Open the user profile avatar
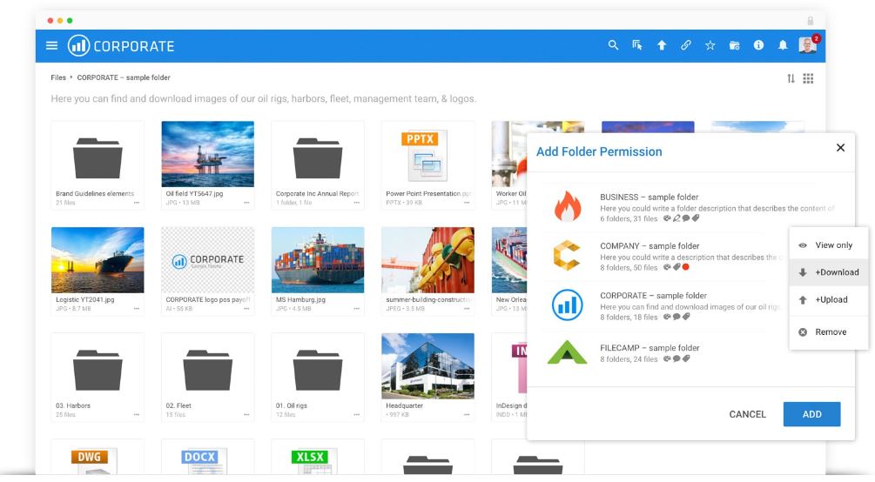875x482 pixels. (807, 45)
